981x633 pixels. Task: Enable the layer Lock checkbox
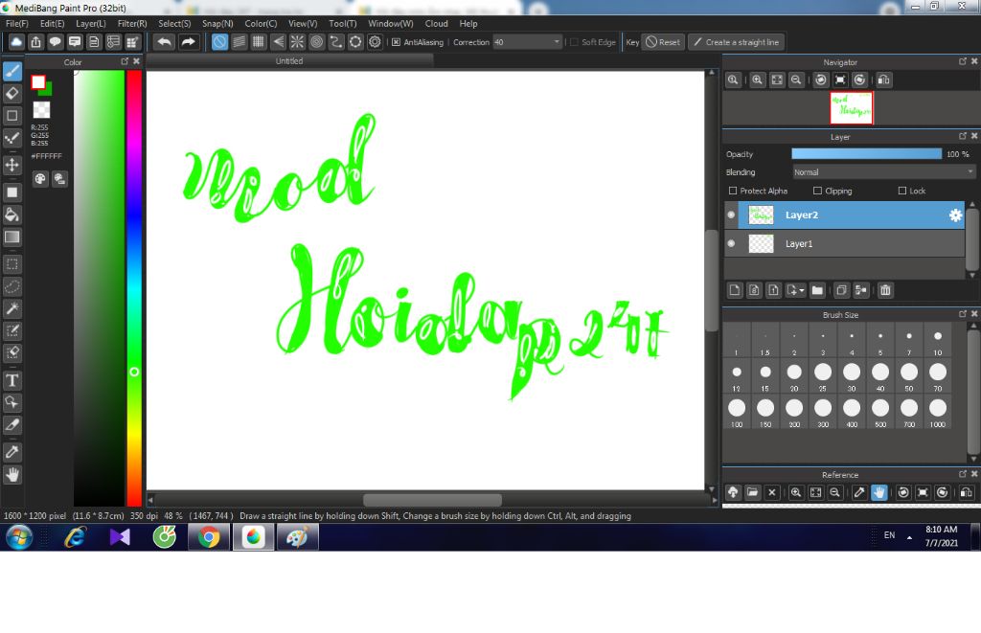pos(902,191)
